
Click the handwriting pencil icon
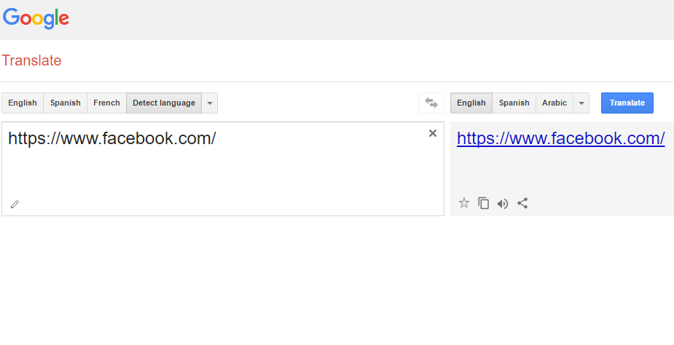click(x=15, y=205)
